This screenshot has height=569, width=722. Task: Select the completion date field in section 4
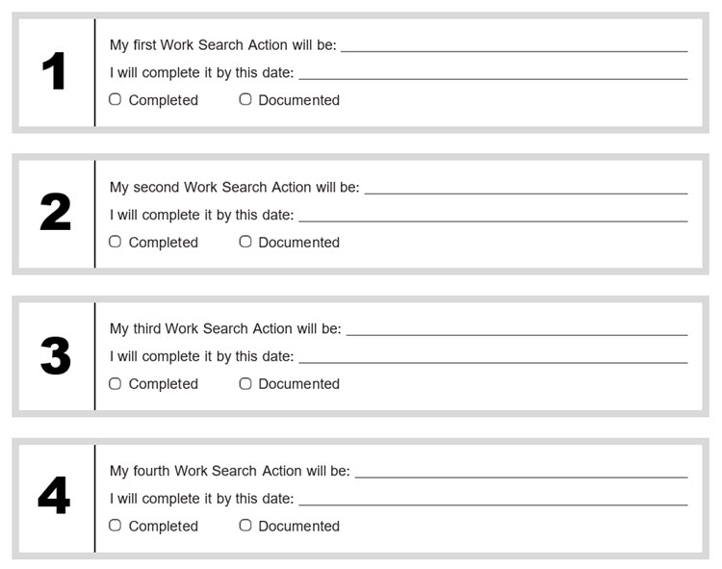[x=493, y=499]
